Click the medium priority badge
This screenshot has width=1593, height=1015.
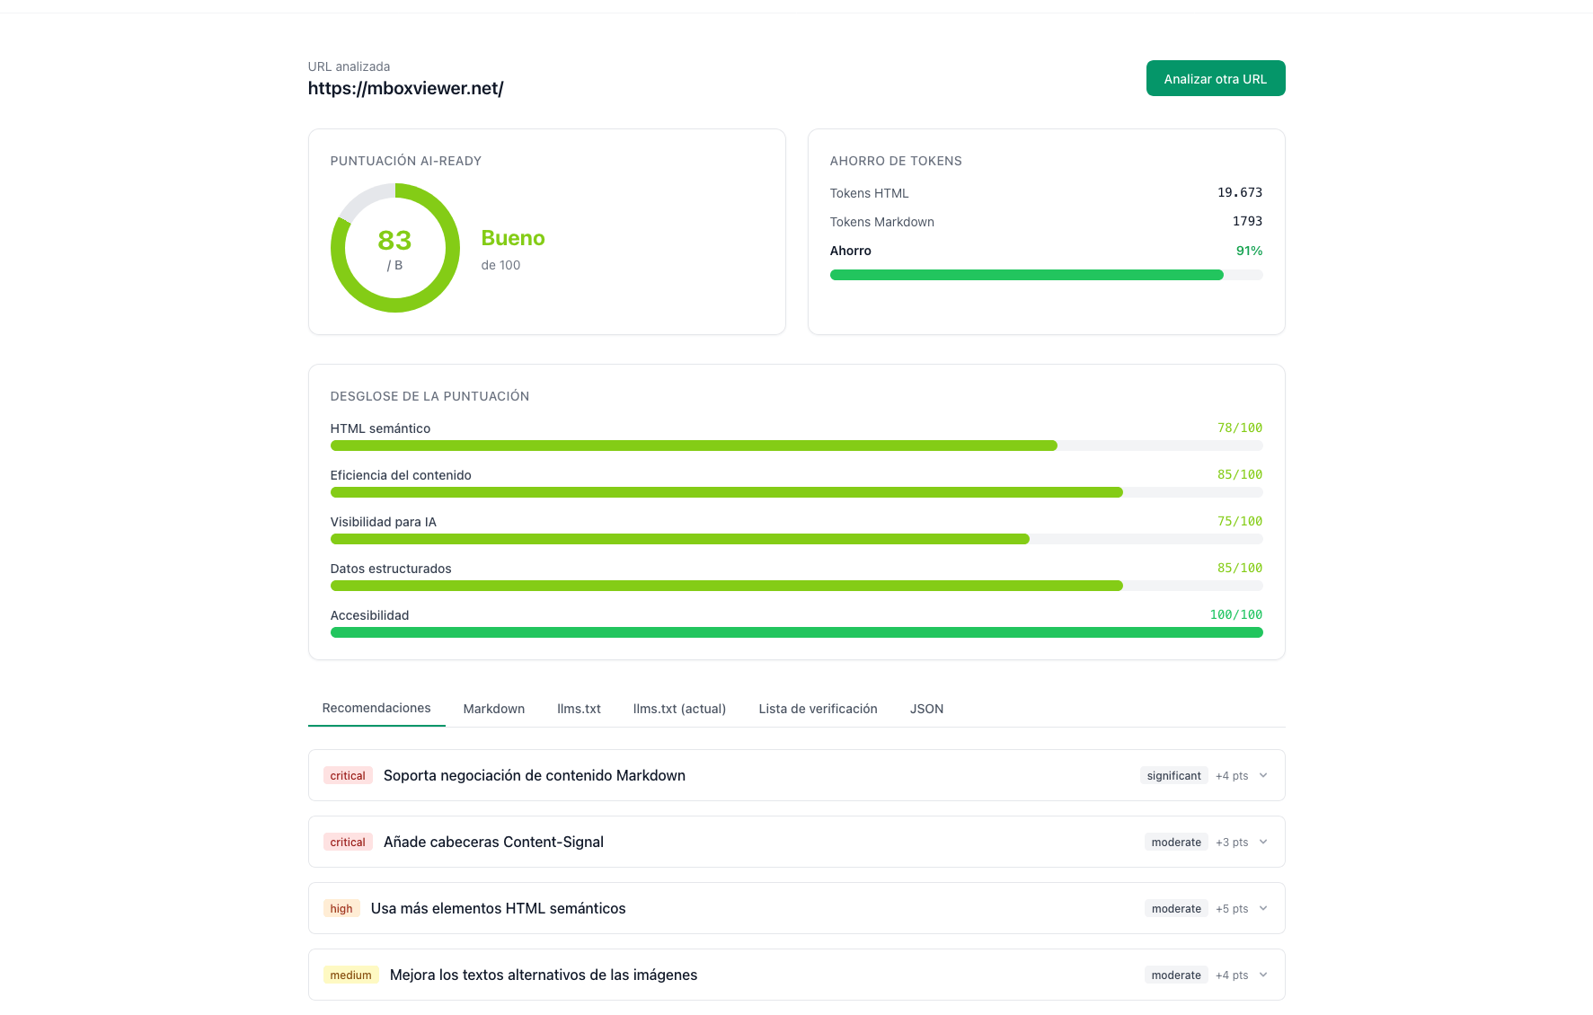(350, 975)
